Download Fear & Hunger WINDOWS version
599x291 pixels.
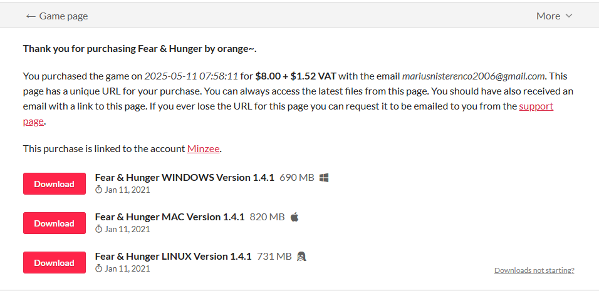tap(55, 184)
